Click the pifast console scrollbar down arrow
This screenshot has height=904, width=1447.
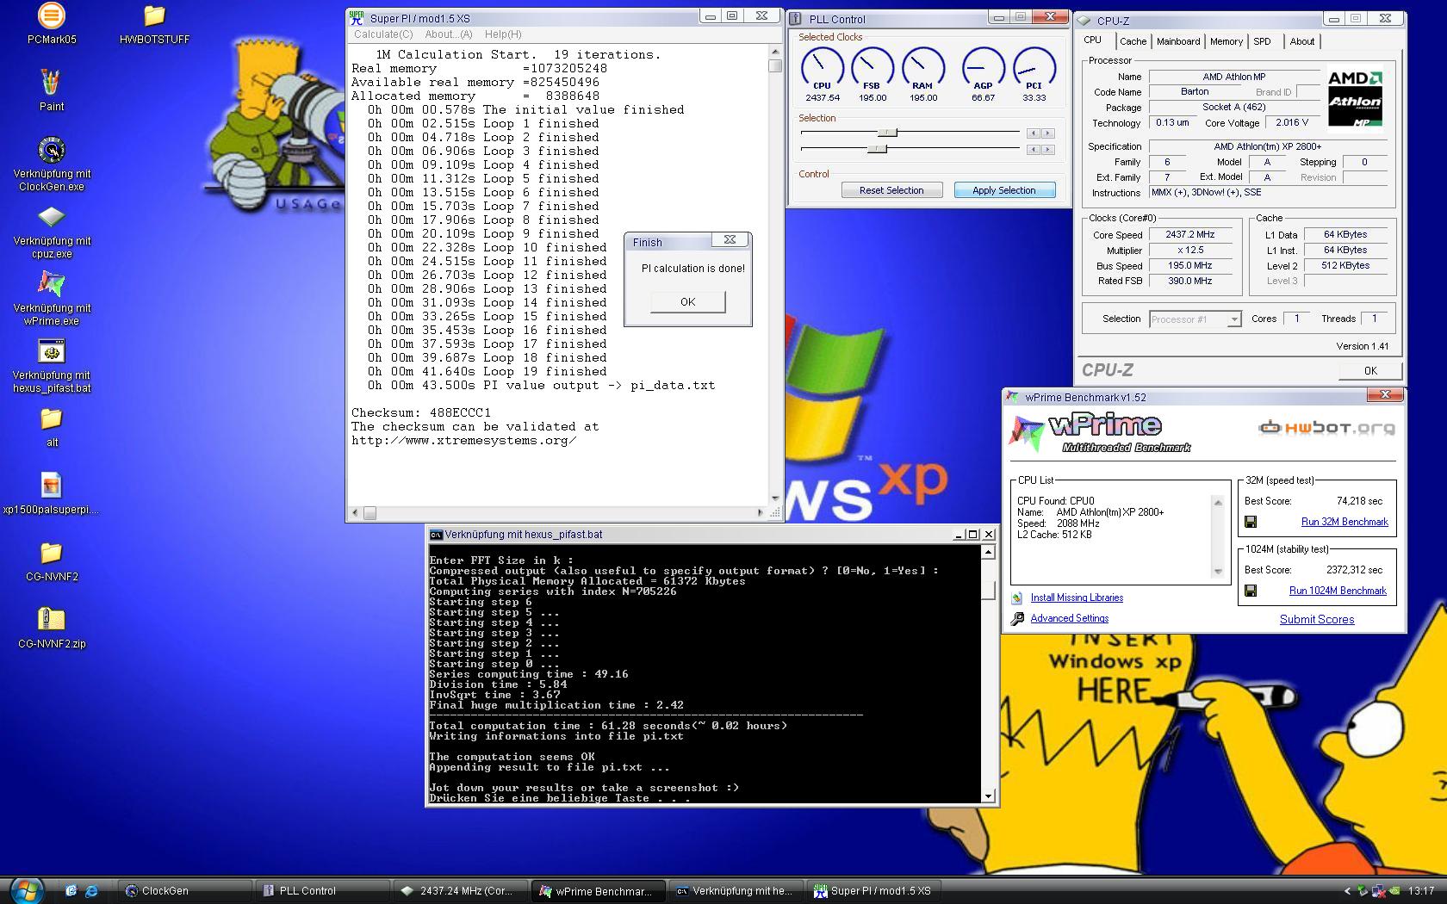click(x=989, y=796)
